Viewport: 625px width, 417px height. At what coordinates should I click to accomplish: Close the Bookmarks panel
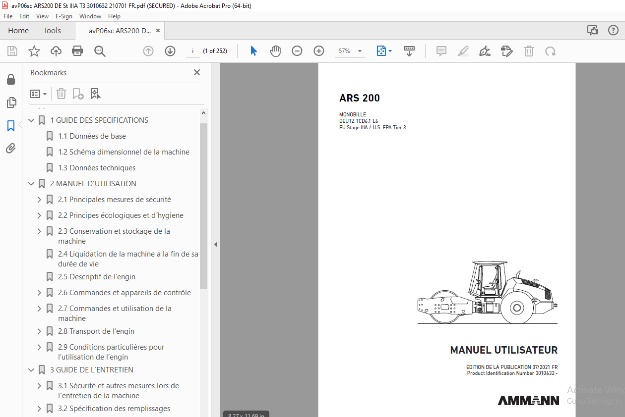pyautogui.click(x=197, y=73)
